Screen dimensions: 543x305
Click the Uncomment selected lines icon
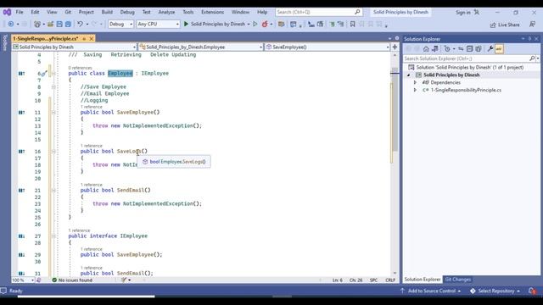click(340, 25)
